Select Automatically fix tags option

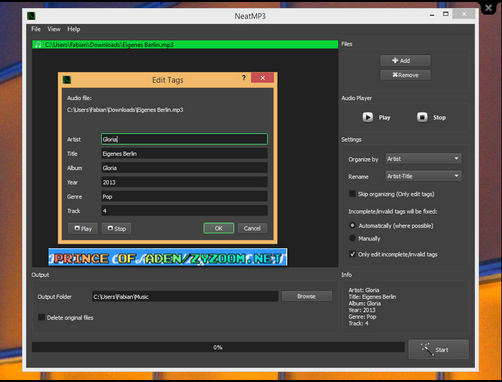[x=352, y=226]
